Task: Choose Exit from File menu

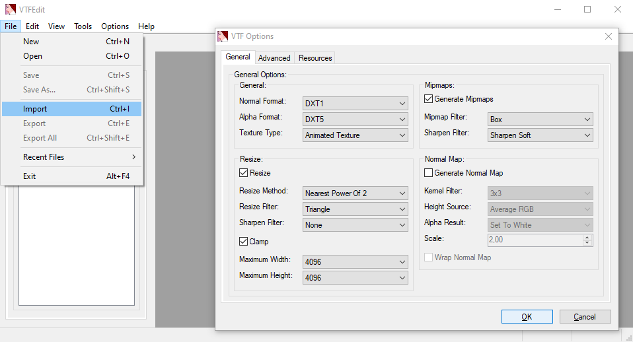Action: (x=72, y=176)
